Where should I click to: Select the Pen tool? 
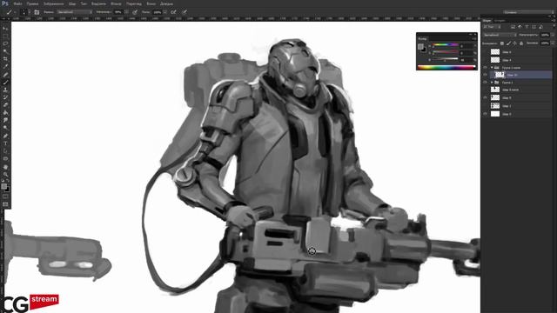point(5,136)
